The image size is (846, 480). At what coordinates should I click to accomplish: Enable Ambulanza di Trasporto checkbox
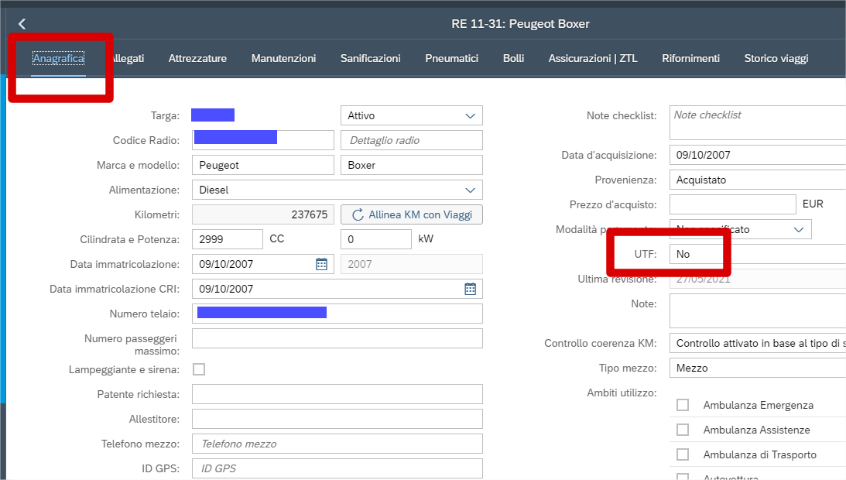click(683, 454)
